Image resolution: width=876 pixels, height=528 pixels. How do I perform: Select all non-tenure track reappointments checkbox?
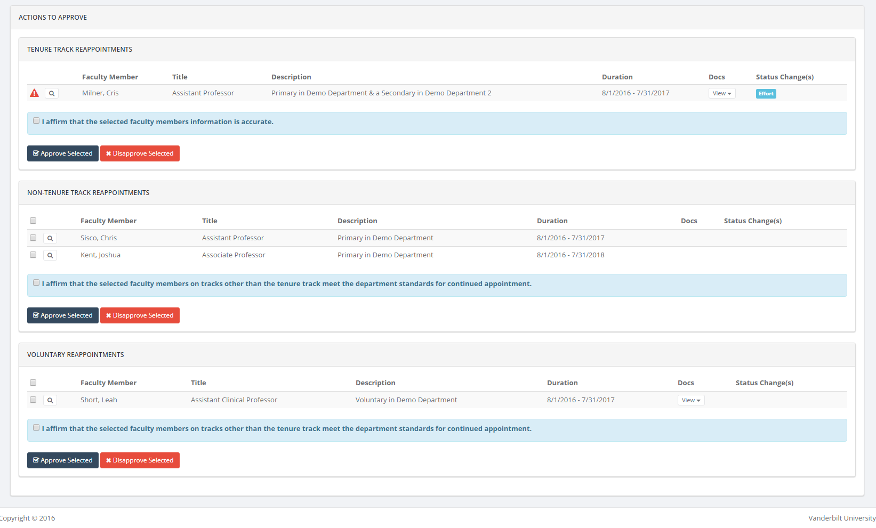[33, 221]
